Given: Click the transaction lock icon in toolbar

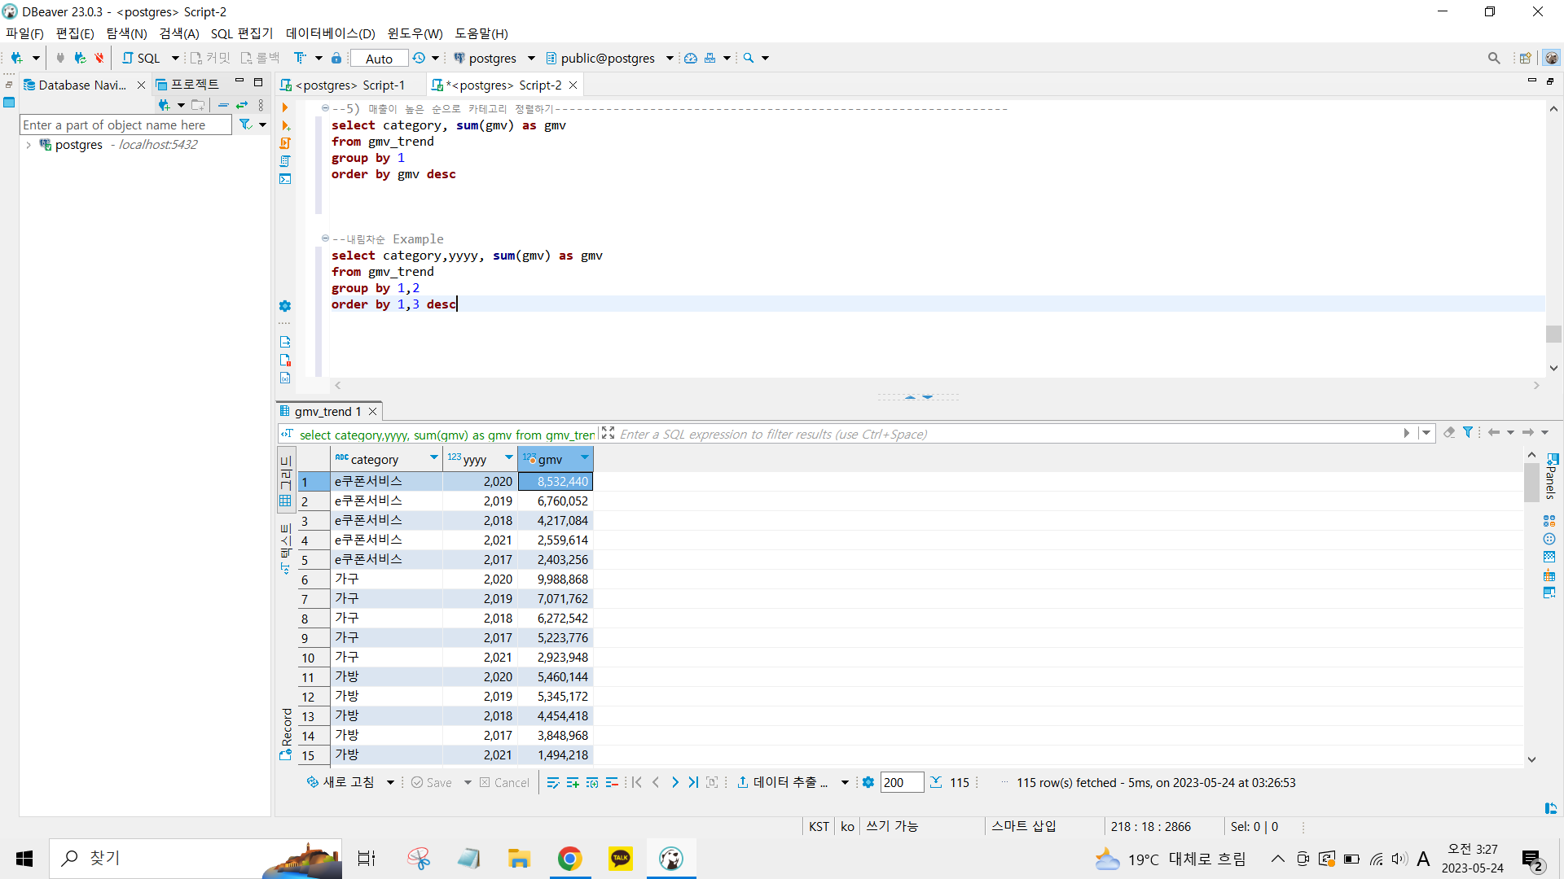Looking at the screenshot, I should point(336,58).
